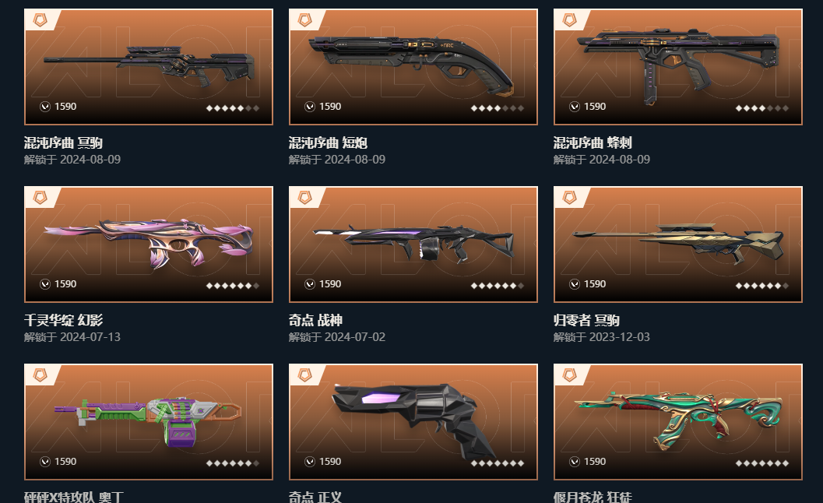Click upgrade level diamonds on 混沌序曲 冥驹 card
This screenshot has width=823, height=503.
[233, 108]
